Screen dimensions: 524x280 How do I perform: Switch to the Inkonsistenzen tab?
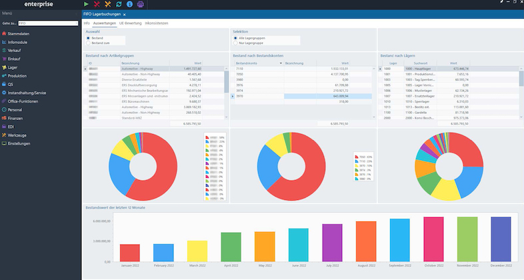tap(157, 23)
